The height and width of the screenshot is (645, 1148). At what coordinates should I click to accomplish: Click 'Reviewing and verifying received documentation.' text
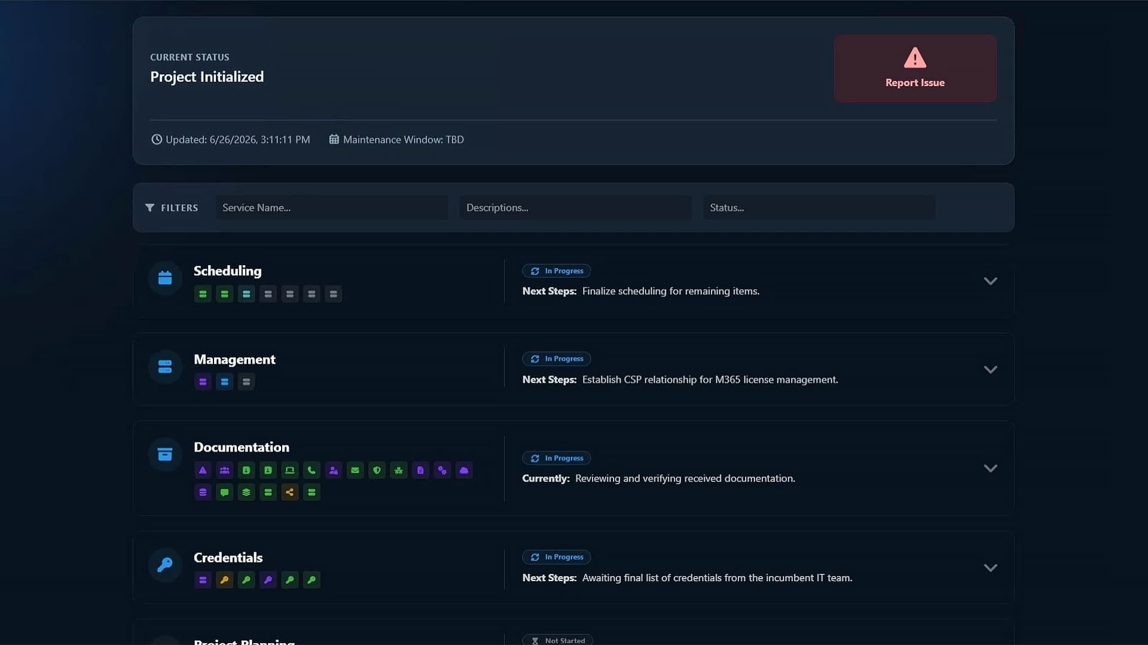pyautogui.click(x=685, y=479)
